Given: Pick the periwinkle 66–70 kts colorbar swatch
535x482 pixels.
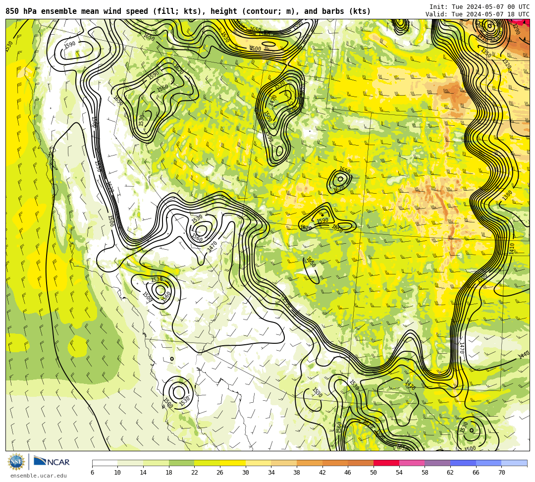Looking at the screenshot, I should pos(488,463).
